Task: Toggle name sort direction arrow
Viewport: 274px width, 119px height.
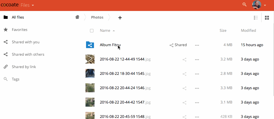Action: click(x=114, y=31)
